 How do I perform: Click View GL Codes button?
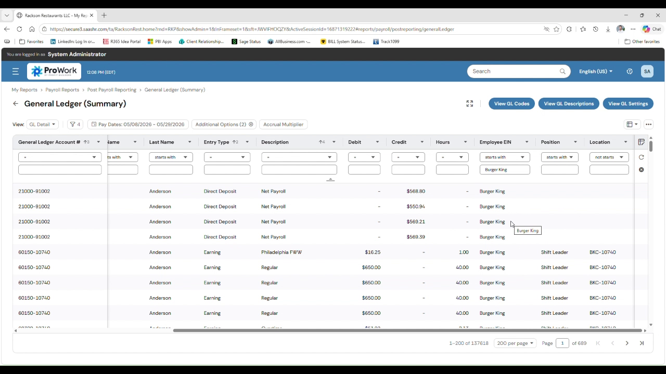[511, 103]
